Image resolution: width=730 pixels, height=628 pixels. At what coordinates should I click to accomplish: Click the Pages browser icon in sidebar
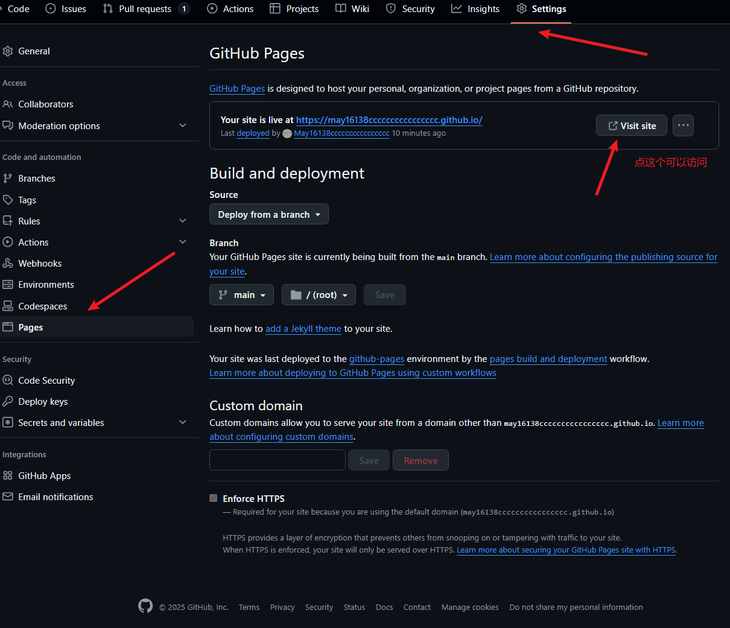(x=8, y=327)
